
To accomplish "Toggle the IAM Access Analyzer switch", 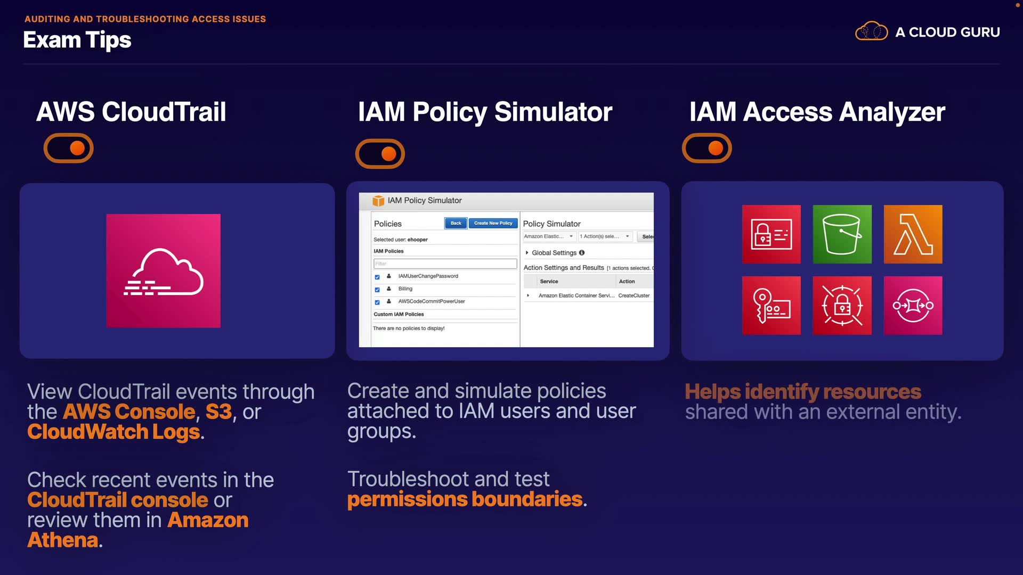I will tap(707, 148).
